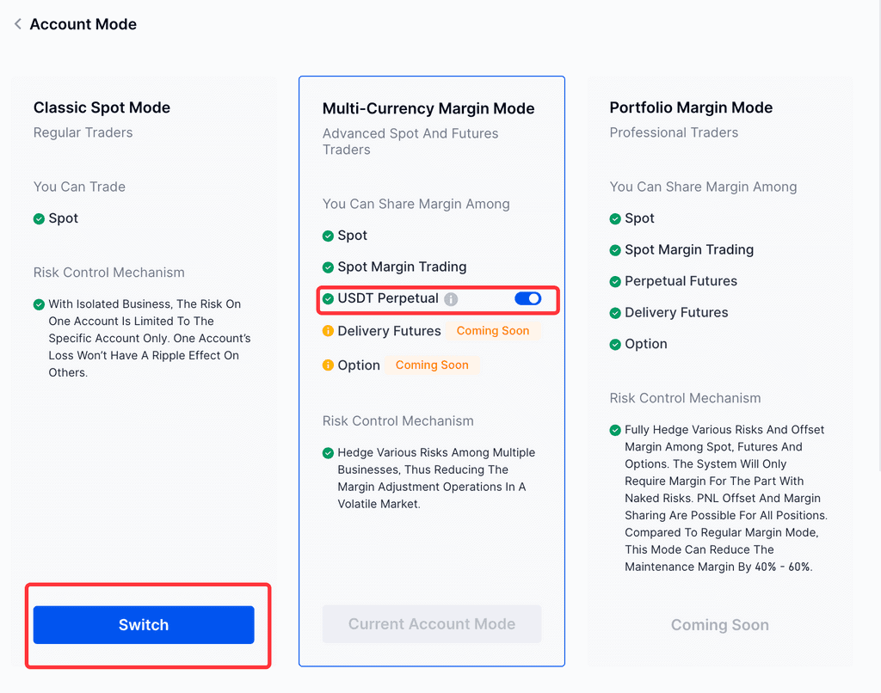The image size is (881, 693).
Task: Click the green check beside Perpetual Futures
Action: point(615,282)
